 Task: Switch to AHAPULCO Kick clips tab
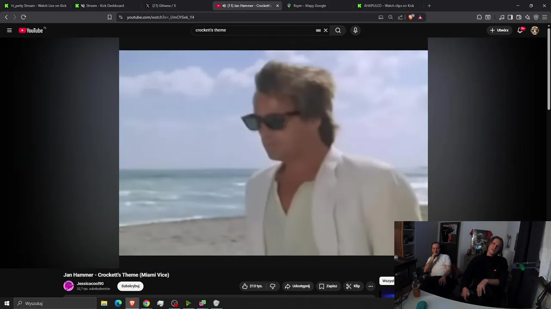pyautogui.click(x=388, y=6)
